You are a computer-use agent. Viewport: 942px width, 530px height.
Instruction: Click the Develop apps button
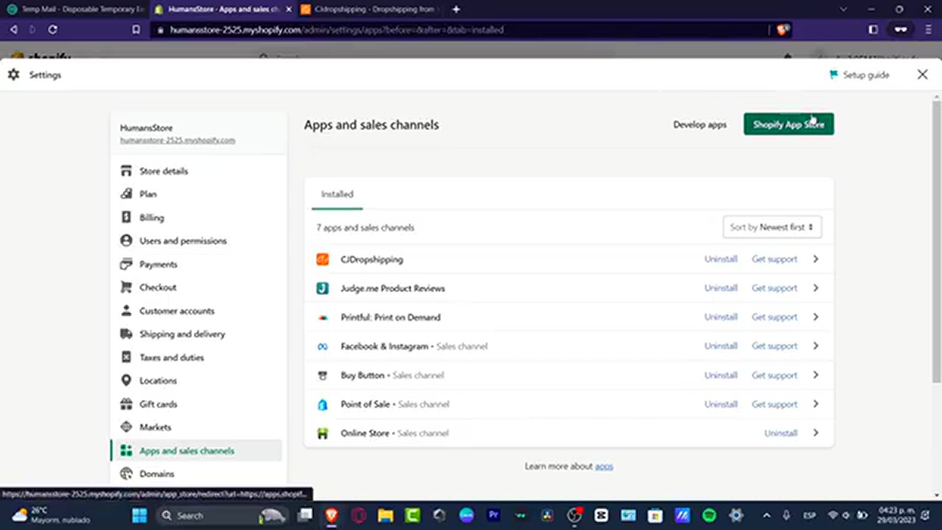click(700, 125)
